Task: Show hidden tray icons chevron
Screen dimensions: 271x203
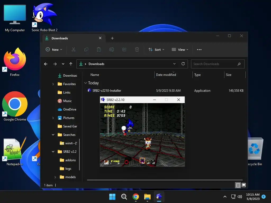Action: pyautogui.click(x=225, y=197)
